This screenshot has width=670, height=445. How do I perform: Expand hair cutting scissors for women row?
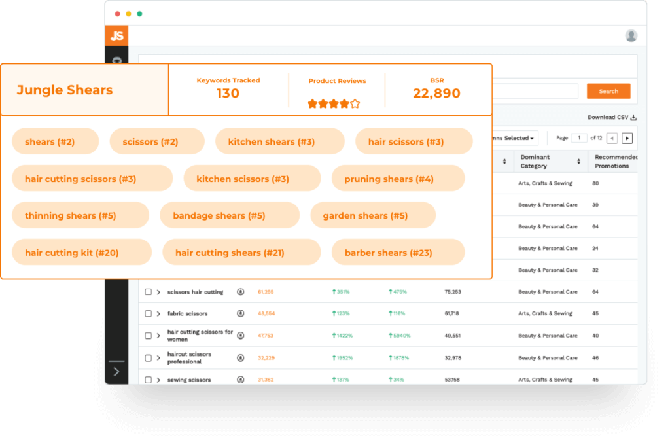158,336
